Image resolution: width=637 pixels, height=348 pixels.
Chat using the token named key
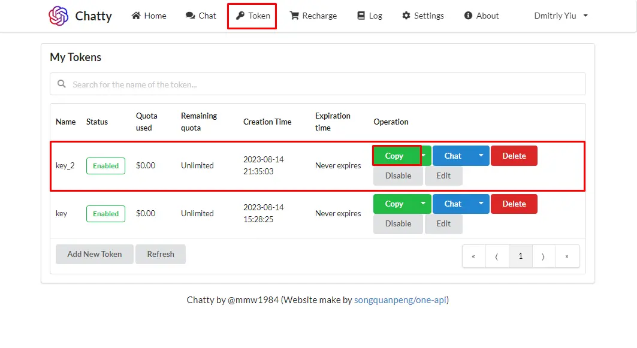[x=453, y=204]
